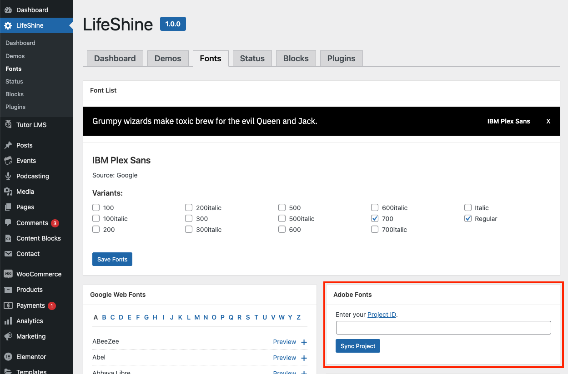
Task: Uncheck the 700 variant checkbox
Action: 375,219
